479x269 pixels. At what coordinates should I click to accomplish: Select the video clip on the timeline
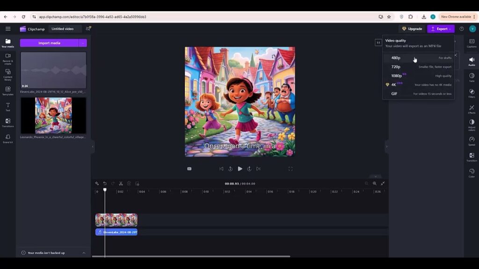click(116, 220)
